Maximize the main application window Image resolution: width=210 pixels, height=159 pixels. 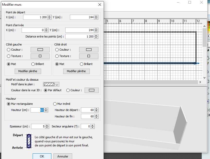(190, 2)
